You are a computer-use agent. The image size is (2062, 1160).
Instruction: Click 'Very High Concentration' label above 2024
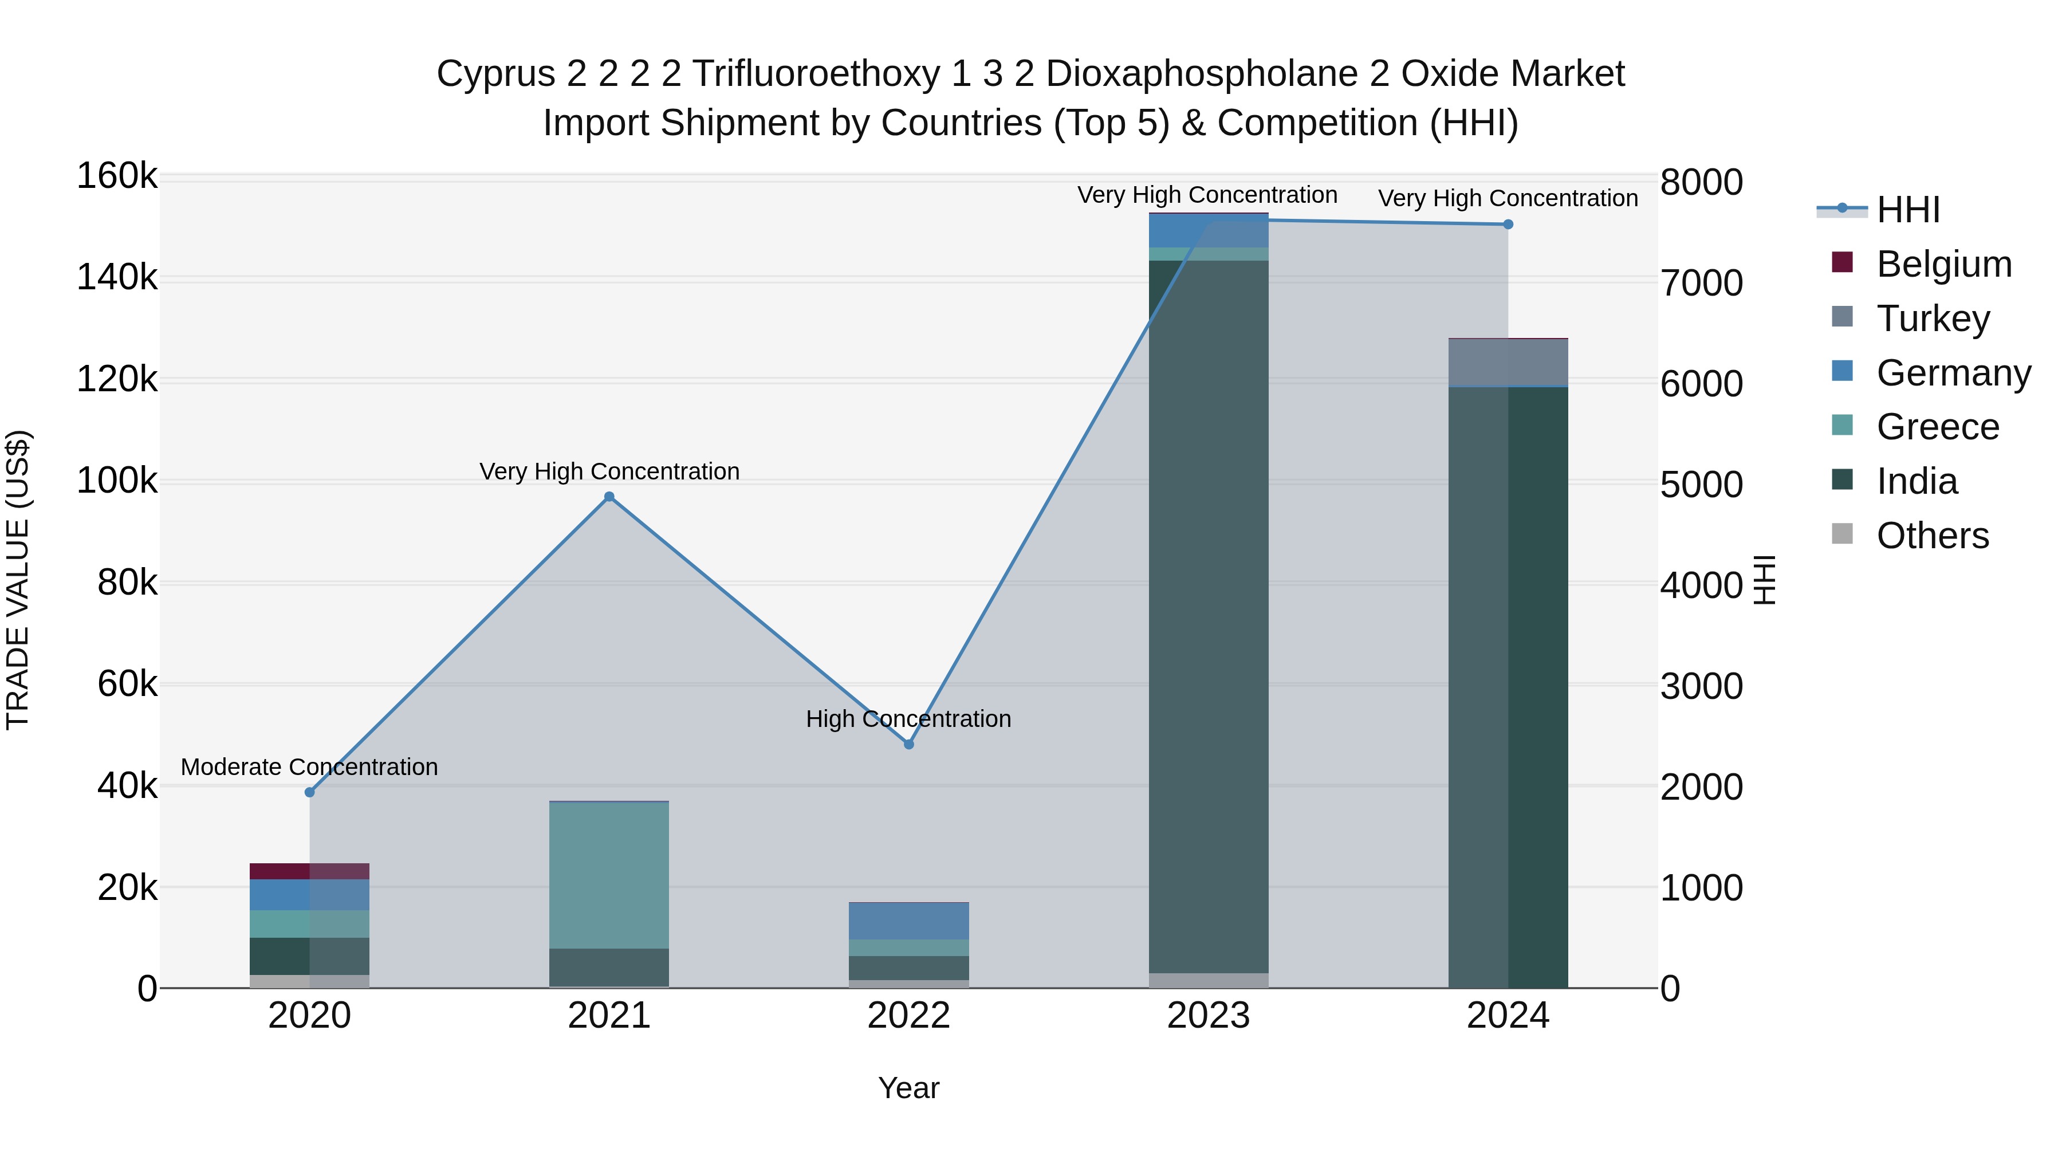1508,198
